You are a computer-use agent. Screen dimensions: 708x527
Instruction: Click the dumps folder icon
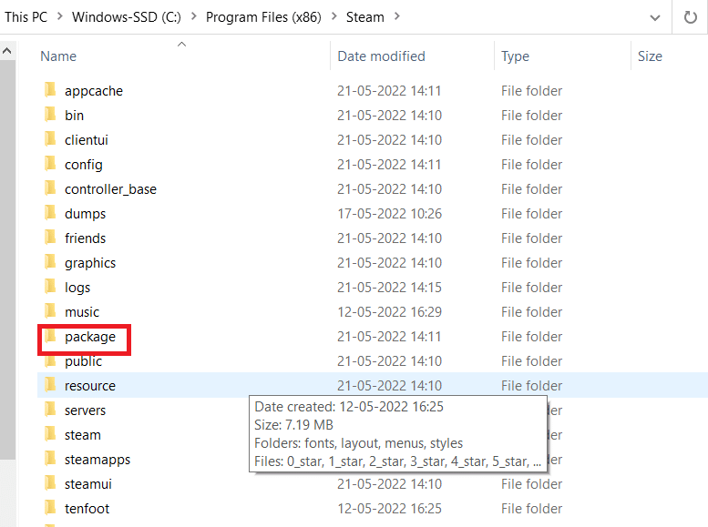[x=51, y=212]
